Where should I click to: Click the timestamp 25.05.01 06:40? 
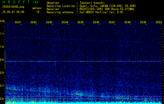(x=13, y=12)
